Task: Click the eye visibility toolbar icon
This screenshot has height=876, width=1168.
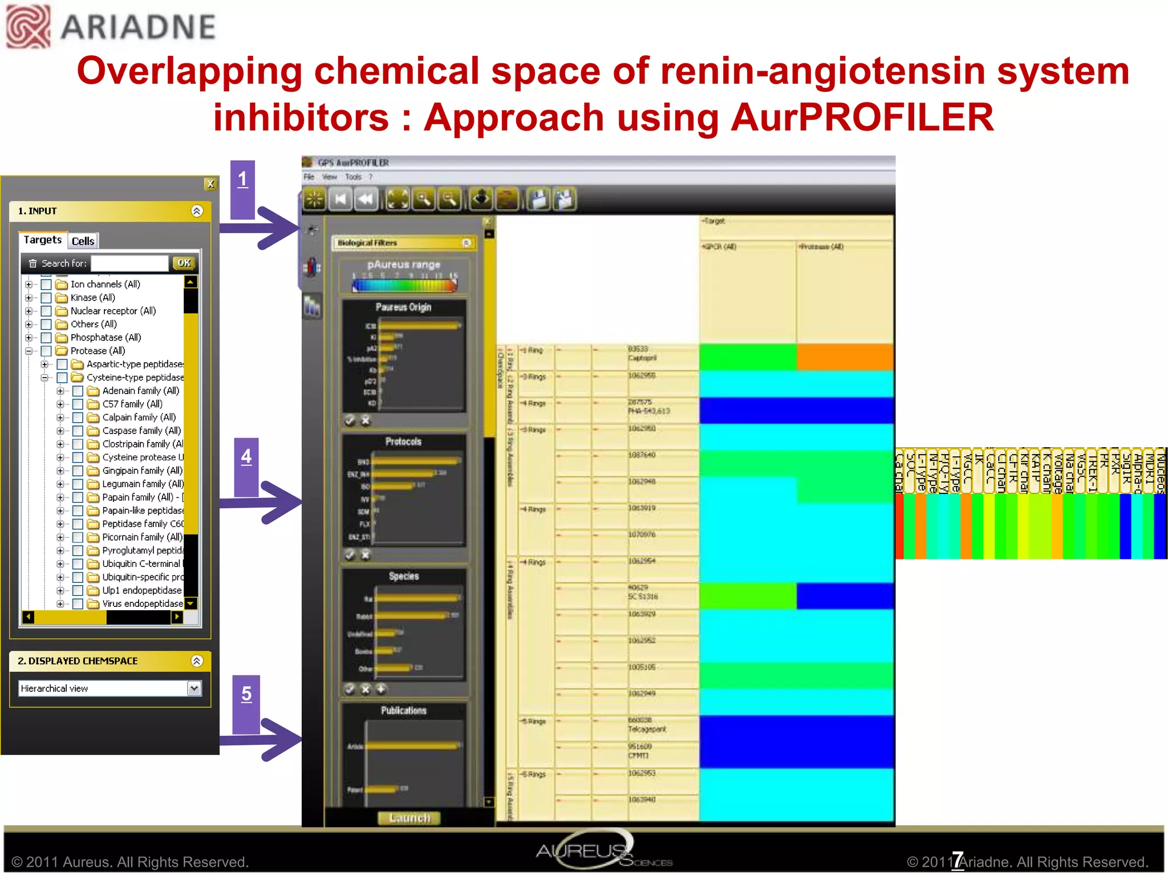Action: pyautogui.click(x=481, y=199)
